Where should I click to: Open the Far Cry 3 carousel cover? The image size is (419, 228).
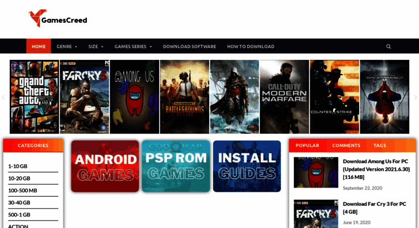click(x=85, y=96)
